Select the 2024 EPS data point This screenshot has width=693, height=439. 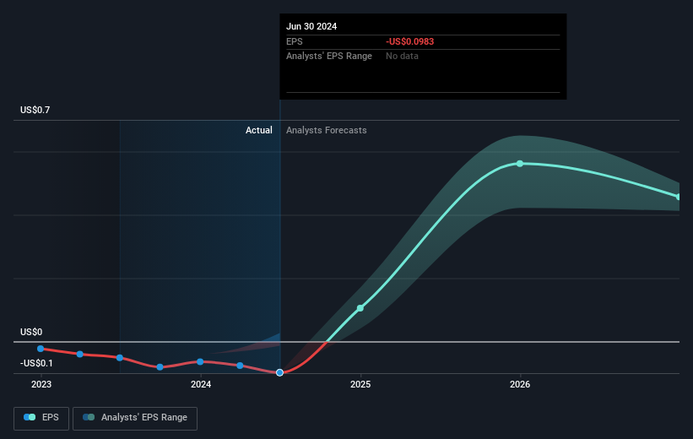point(200,361)
